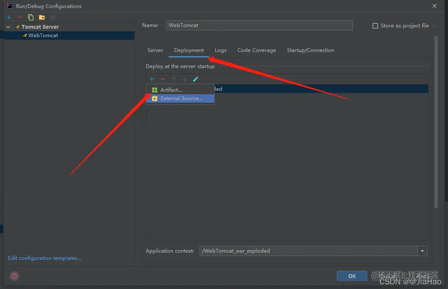Image resolution: width=448 pixels, height=289 pixels.
Task: Open the Logs tab
Action: pos(220,50)
